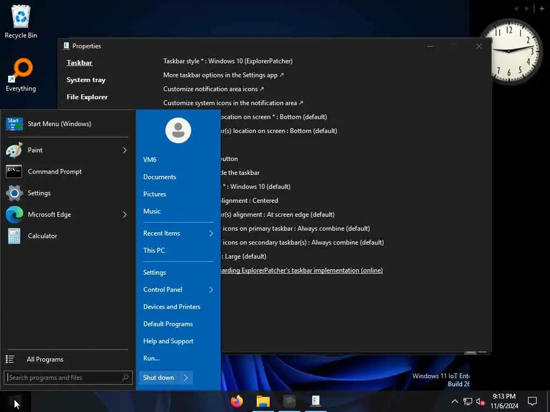Image resolution: width=550 pixels, height=412 pixels.
Task: Open the Everything search desktop shortcut
Action: point(21,75)
